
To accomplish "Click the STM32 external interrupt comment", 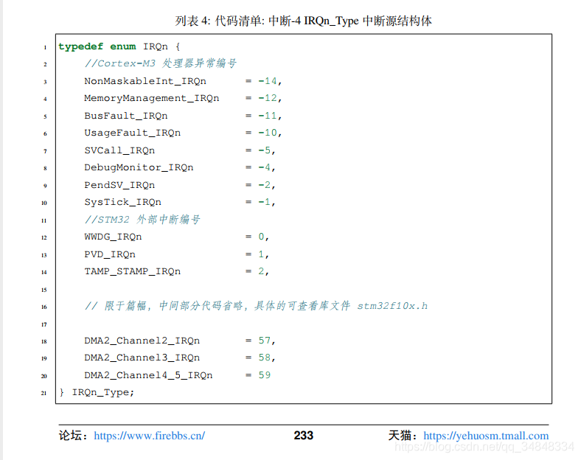I will (x=142, y=220).
